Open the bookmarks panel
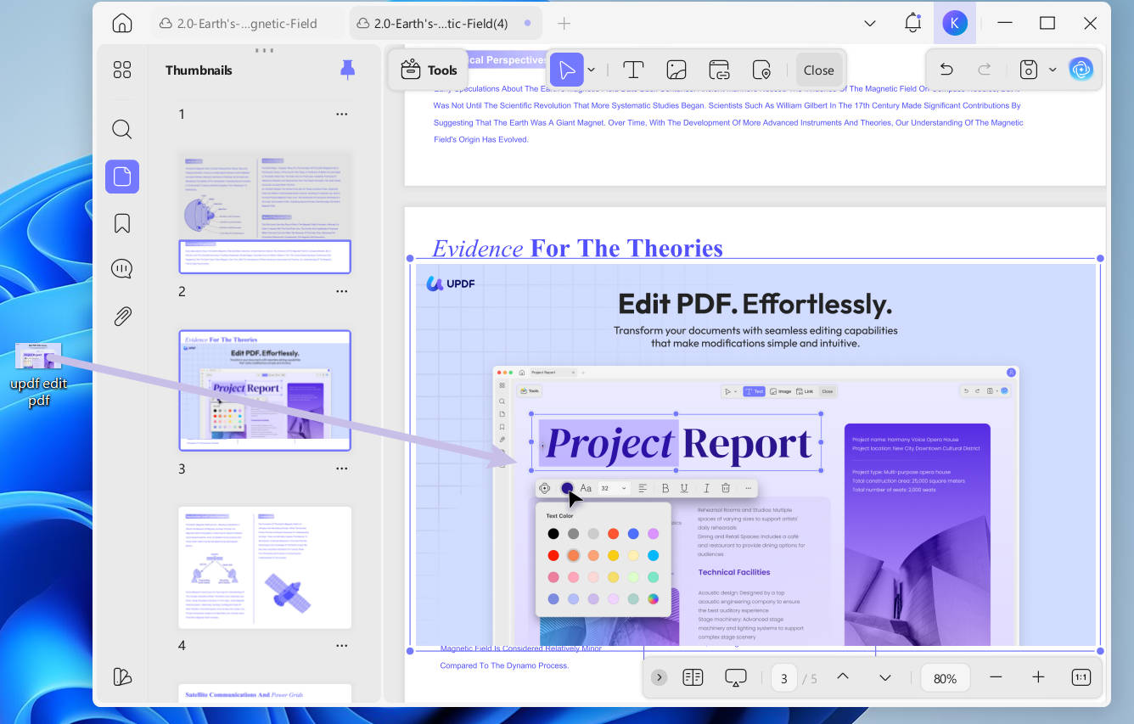The image size is (1134, 724). tap(122, 223)
